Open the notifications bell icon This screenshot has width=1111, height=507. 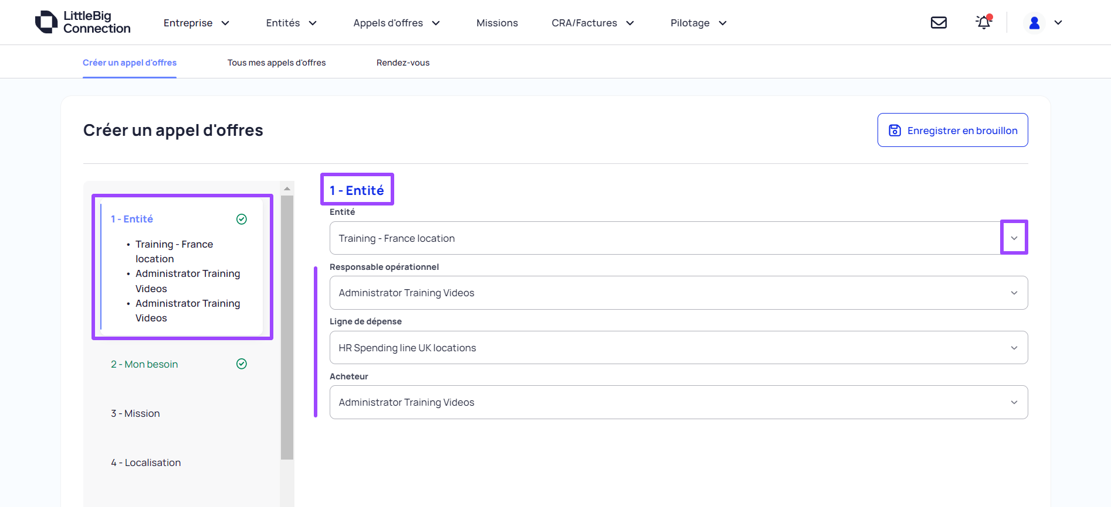coord(984,22)
